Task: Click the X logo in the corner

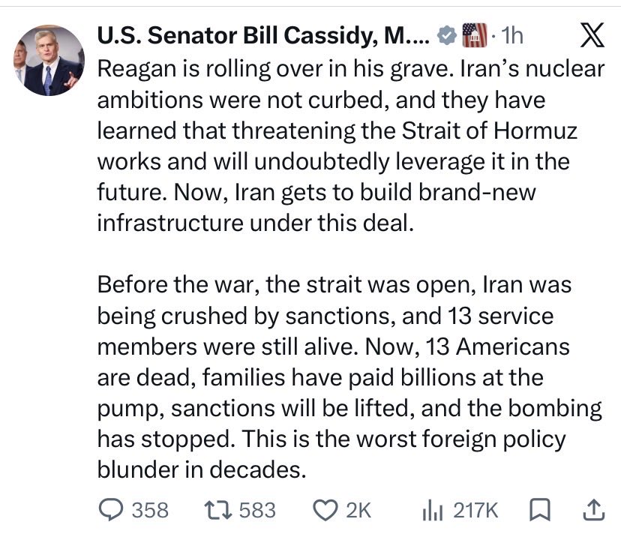Action: (x=592, y=34)
